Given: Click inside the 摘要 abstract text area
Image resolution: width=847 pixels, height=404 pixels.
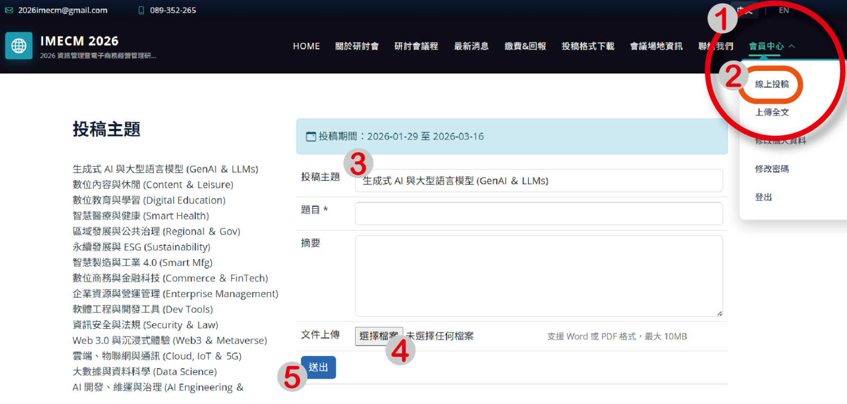Looking at the screenshot, I should point(538,276).
